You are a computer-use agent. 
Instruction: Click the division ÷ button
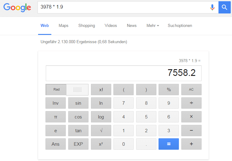pyautogui.click(x=191, y=103)
